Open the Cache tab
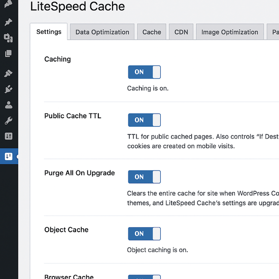 (152, 32)
